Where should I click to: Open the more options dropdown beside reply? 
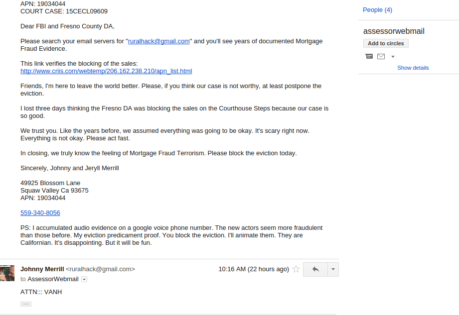tap(333, 269)
